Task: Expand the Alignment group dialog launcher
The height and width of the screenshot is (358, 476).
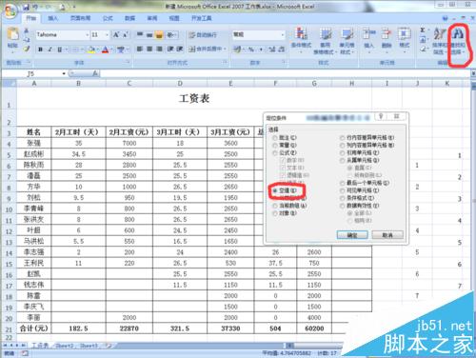Action: point(226,62)
